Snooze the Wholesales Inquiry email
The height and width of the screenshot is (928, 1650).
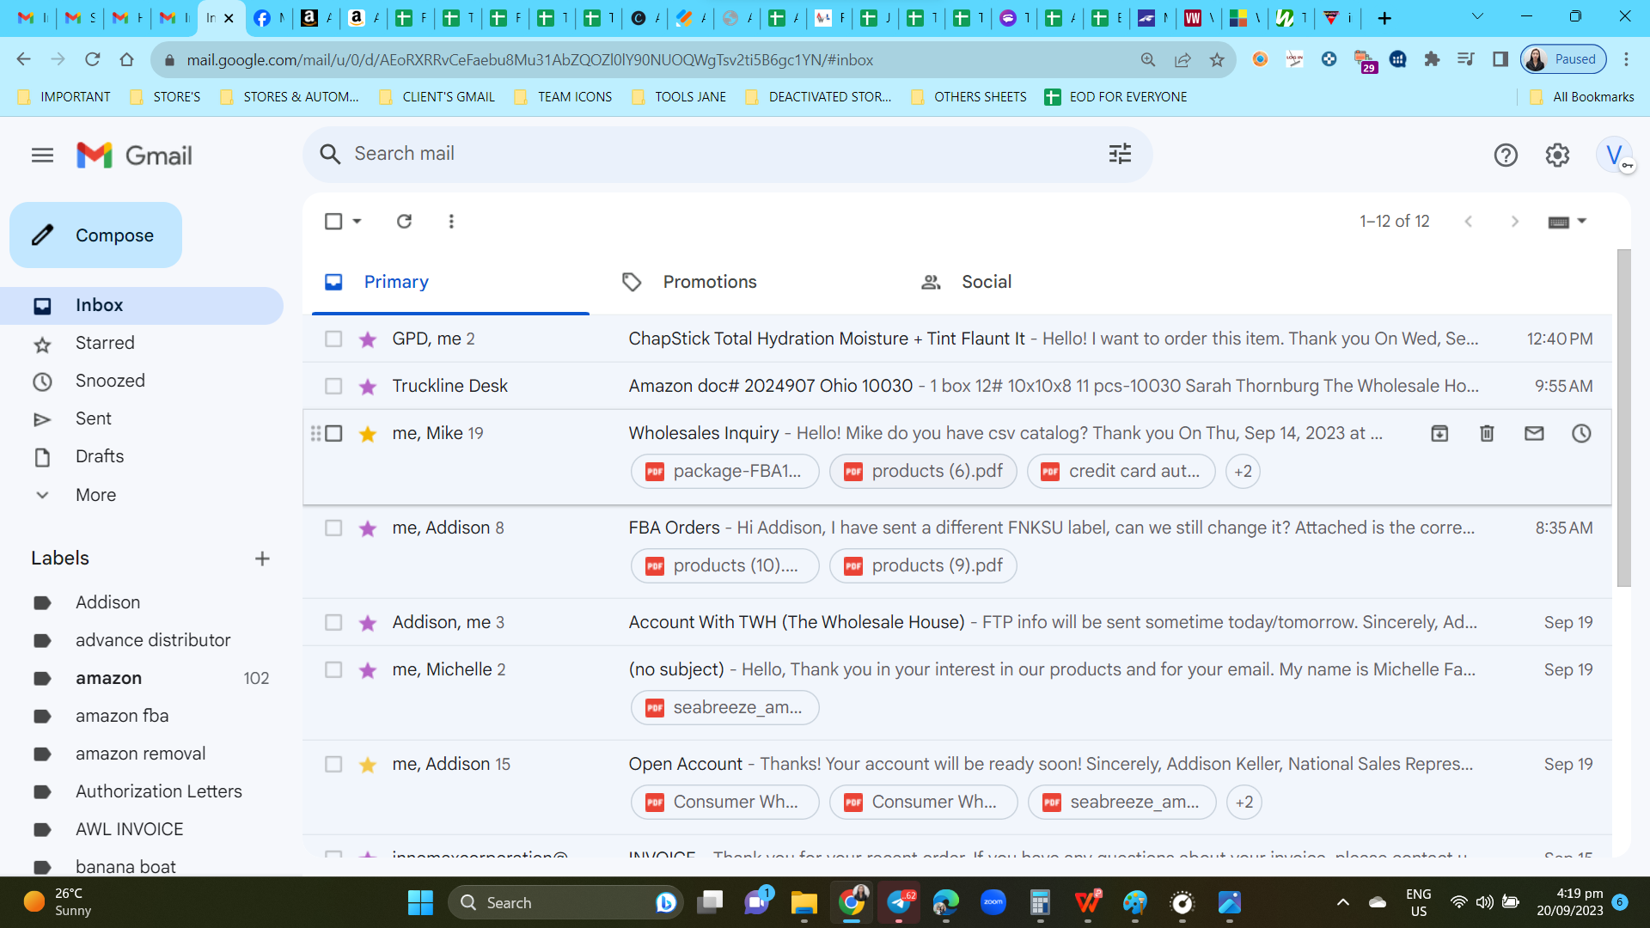click(x=1581, y=433)
